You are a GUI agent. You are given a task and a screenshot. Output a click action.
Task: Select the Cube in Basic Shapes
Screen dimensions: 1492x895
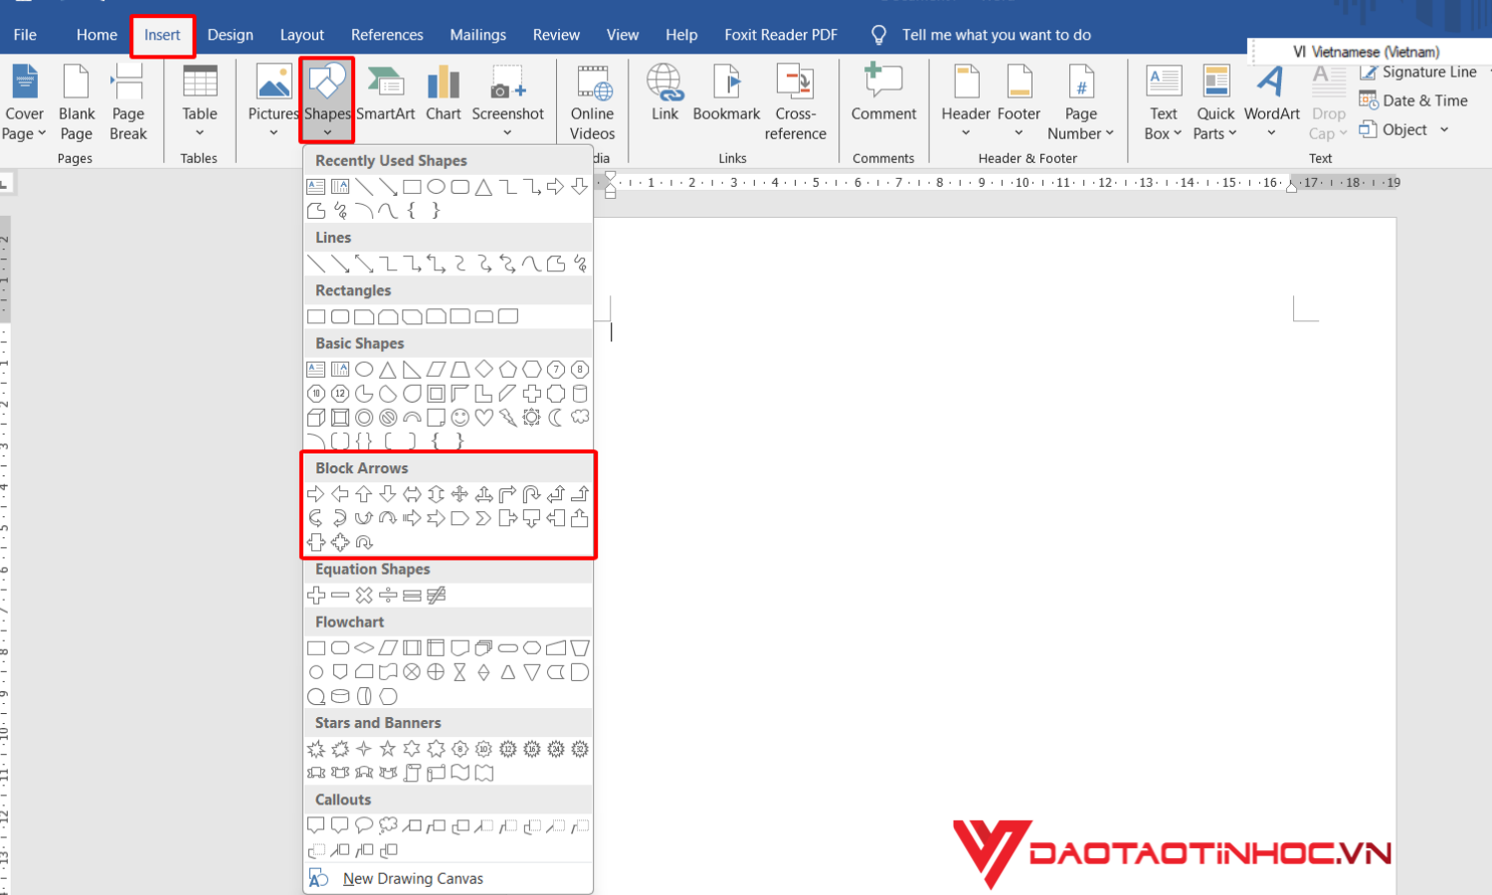click(316, 418)
